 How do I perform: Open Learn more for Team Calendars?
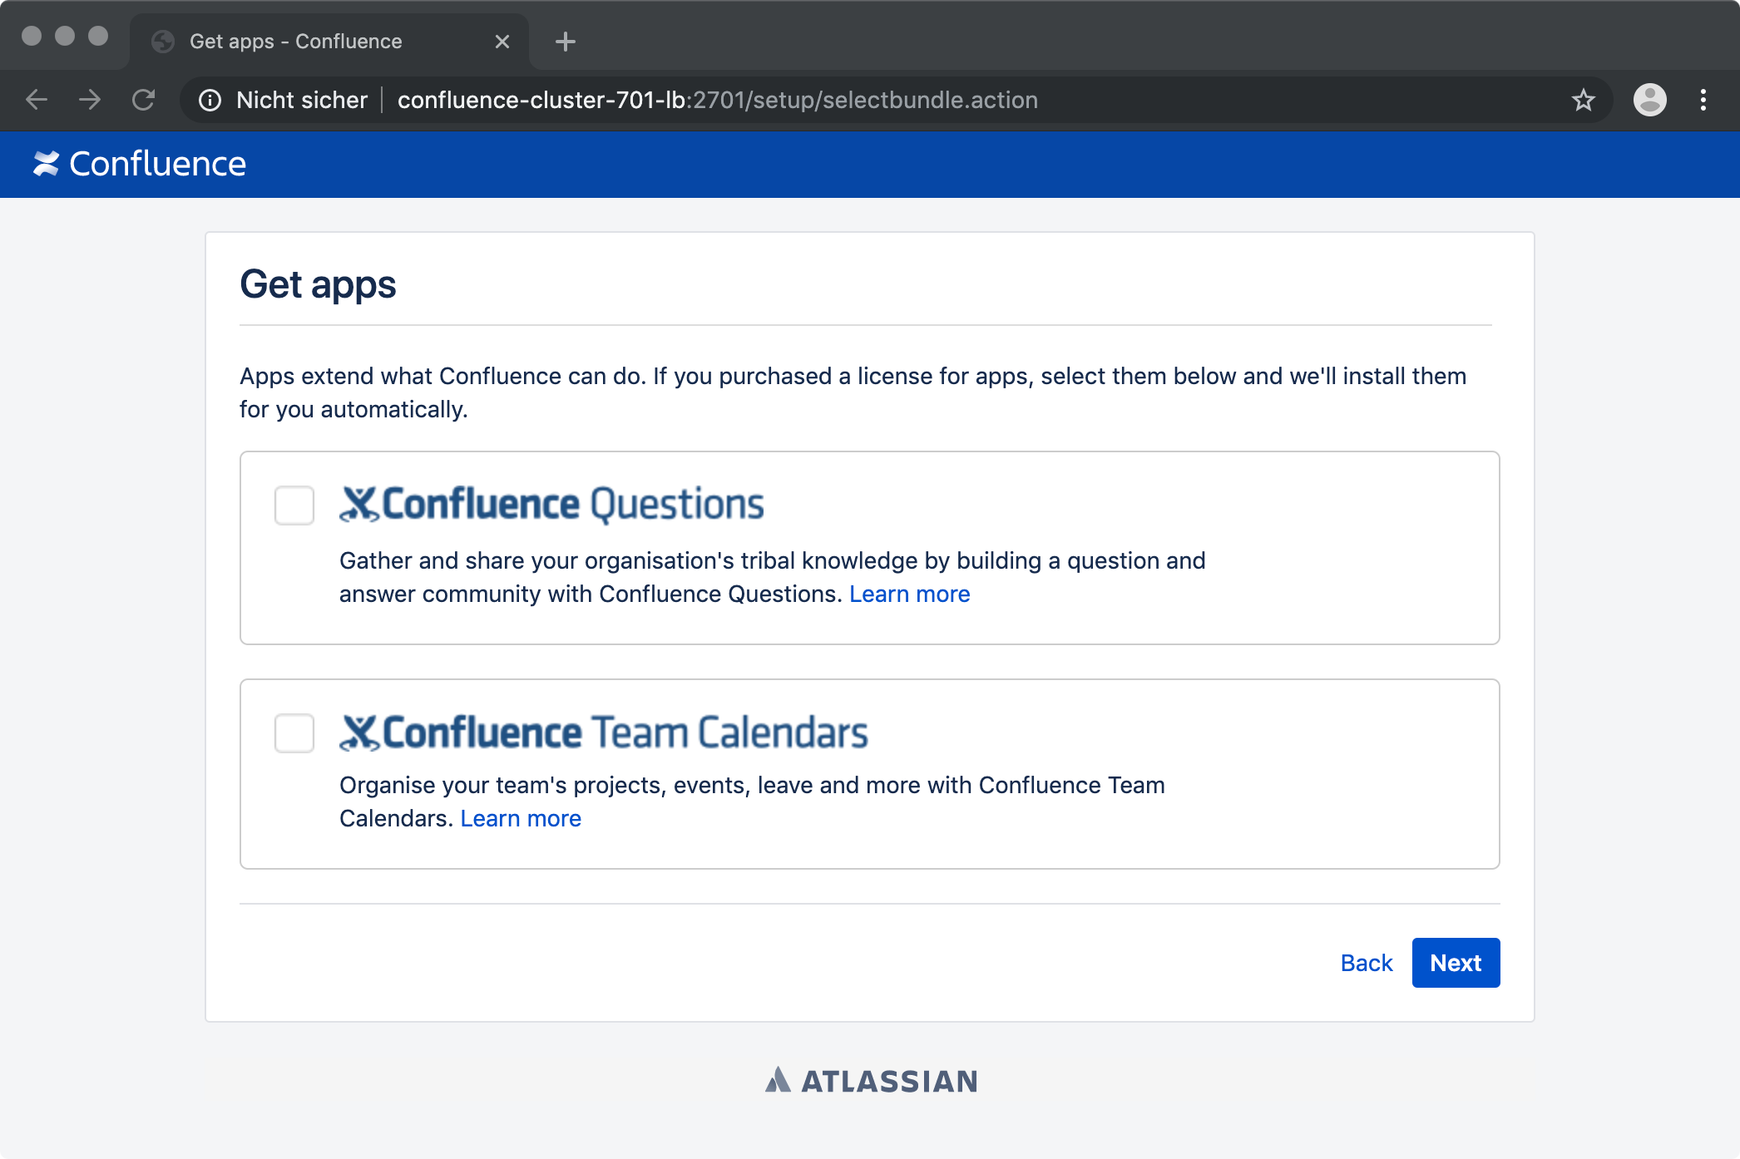(521, 818)
